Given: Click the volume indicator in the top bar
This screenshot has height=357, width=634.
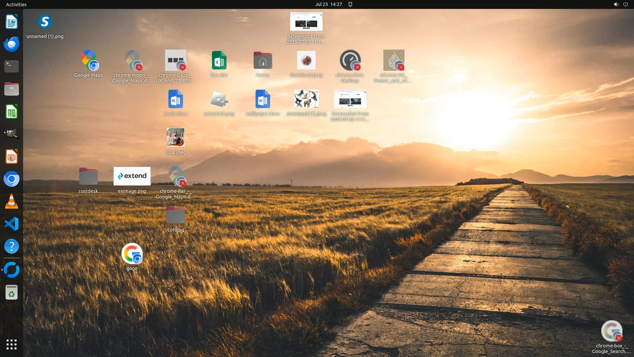Looking at the screenshot, I should point(616,4).
